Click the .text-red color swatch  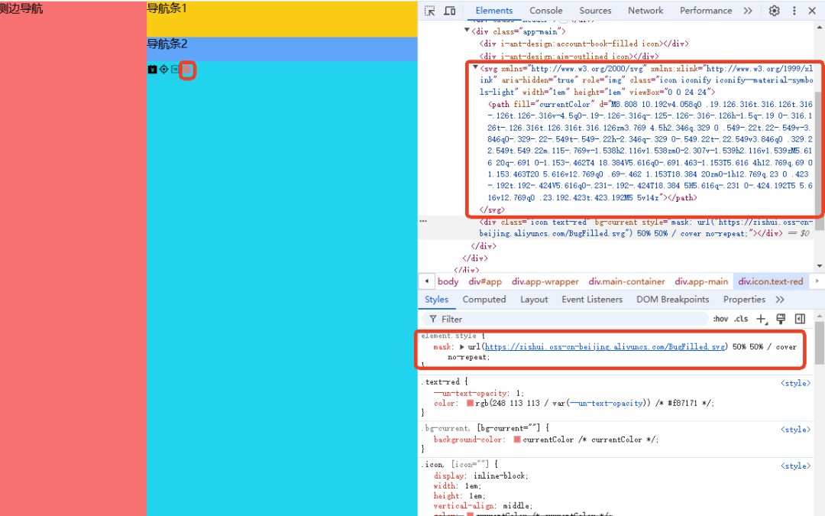pyautogui.click(x=471, y=403)
